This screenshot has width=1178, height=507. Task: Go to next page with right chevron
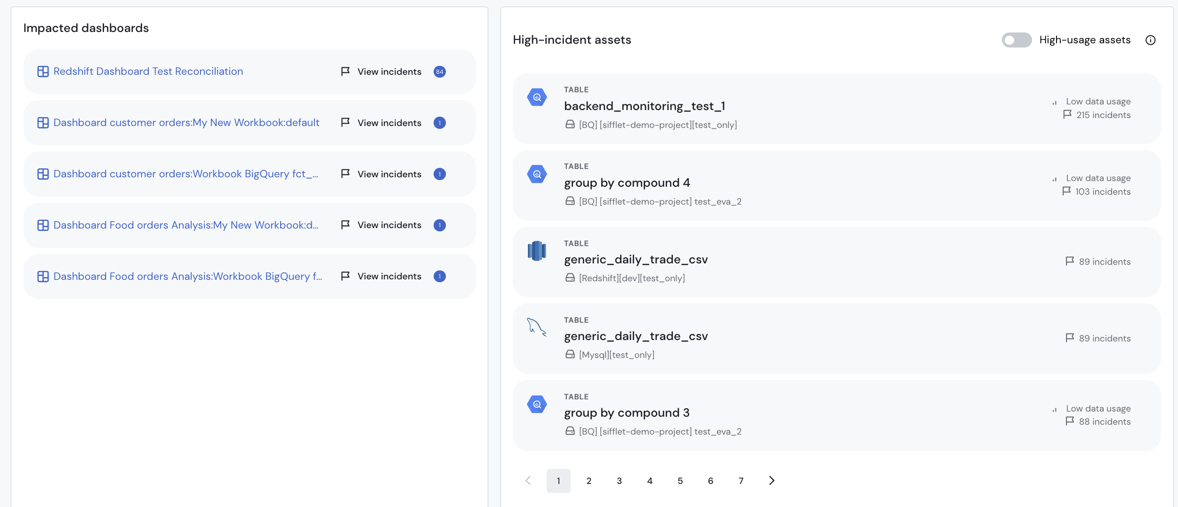pos(771,480)
